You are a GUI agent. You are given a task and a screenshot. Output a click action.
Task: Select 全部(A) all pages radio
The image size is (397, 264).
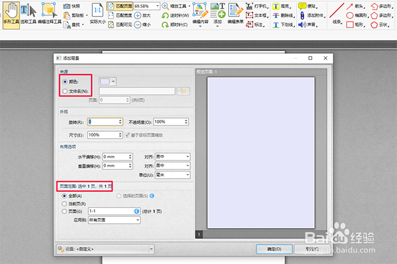coord(64,196)
